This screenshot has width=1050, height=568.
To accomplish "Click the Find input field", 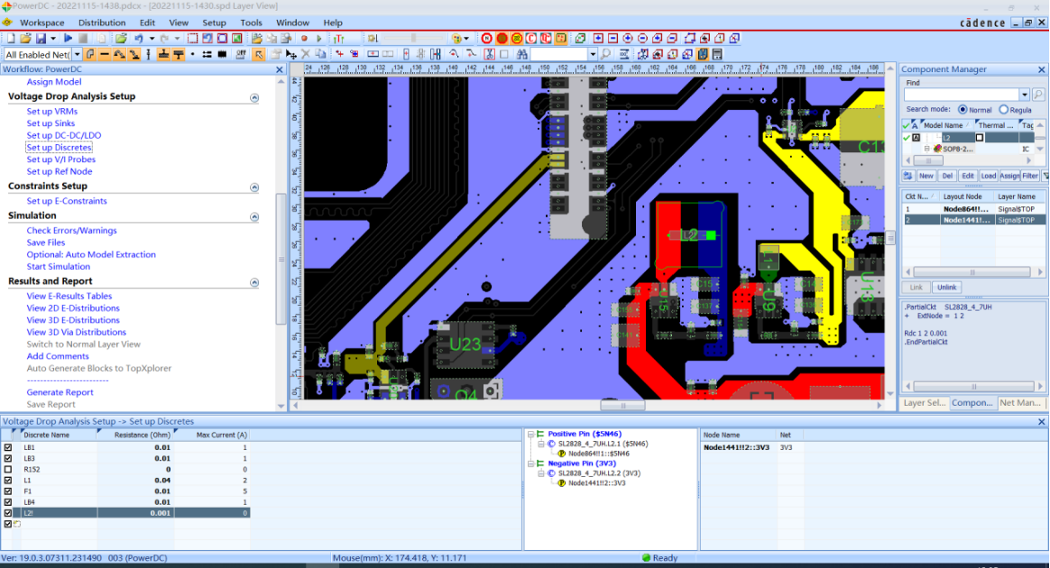I will (962, 95).
